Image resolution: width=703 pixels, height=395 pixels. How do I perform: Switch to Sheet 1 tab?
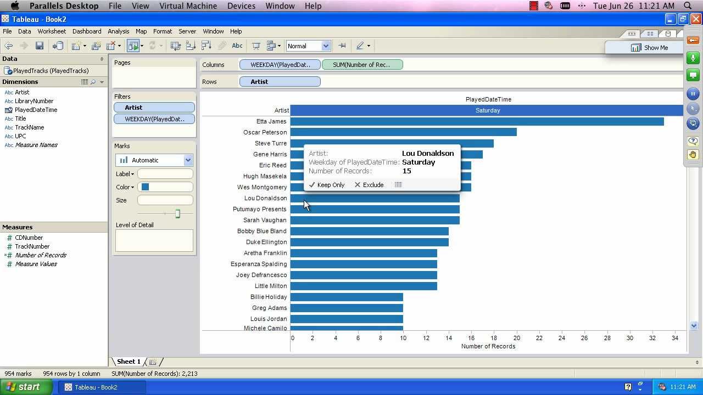[x=129, y=362]
